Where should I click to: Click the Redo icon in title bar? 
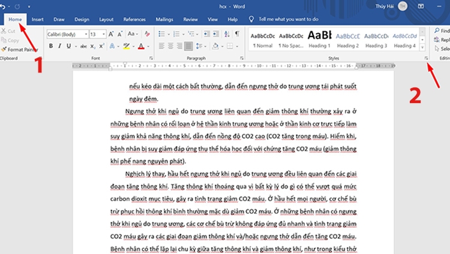[x=17, y=7]
